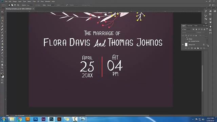This screenshot has height=122, width=217.
Task: Swap foreground and background colors
Action: click(x=3, y=73)
